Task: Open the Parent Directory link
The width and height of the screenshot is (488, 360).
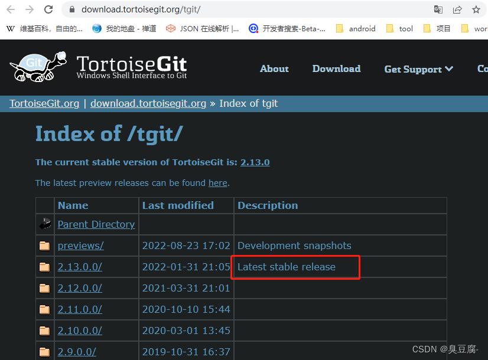Action: [96, 224]
